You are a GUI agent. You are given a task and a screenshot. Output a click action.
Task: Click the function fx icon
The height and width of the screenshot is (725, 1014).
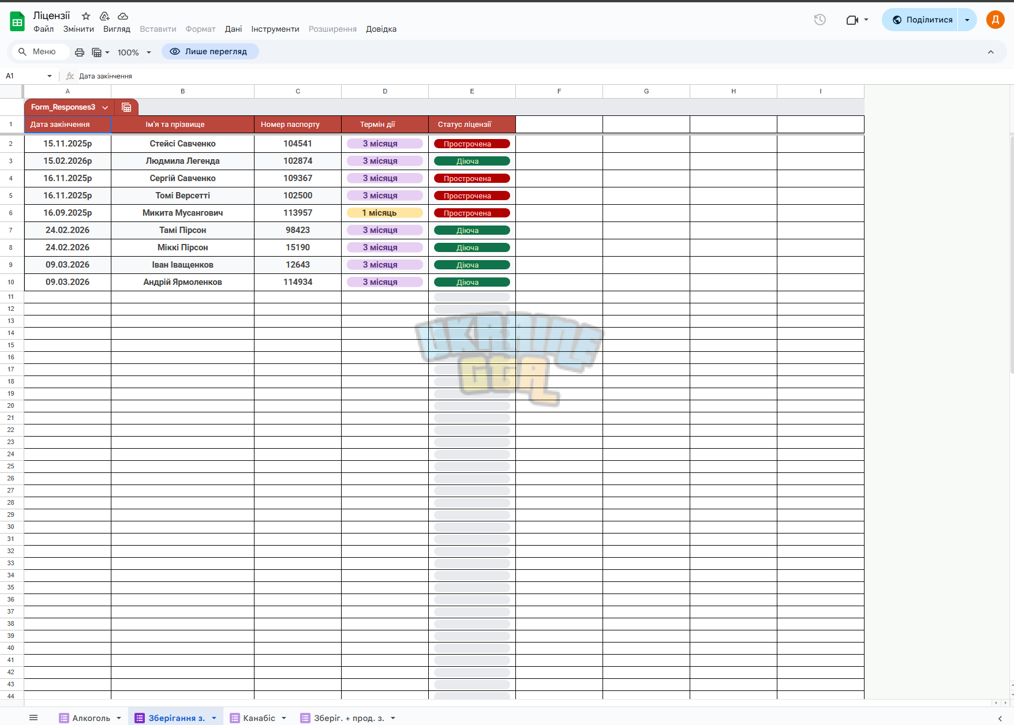(x=70, y=76)
